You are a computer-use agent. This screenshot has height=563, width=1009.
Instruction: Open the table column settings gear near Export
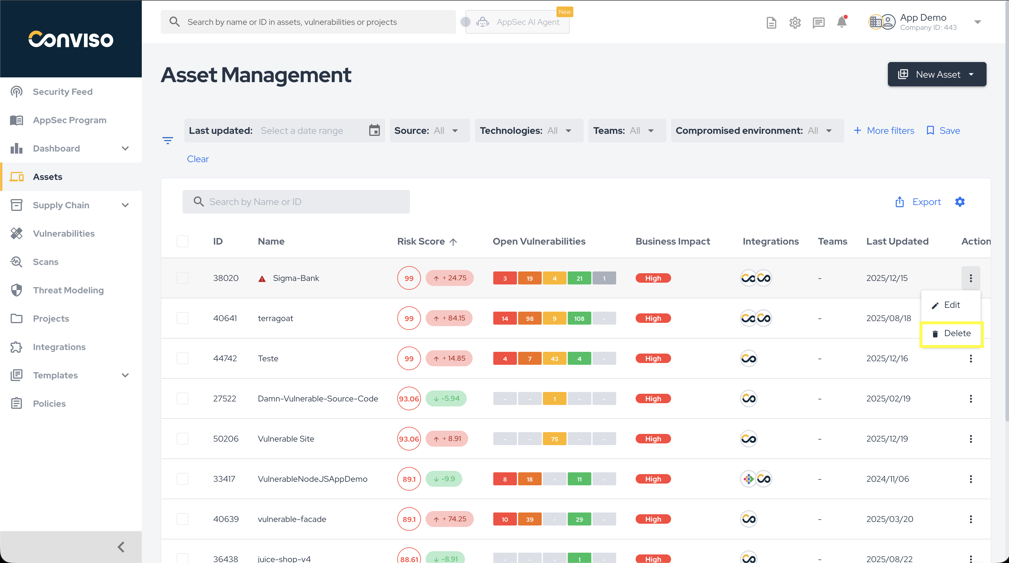pos(960,202)
